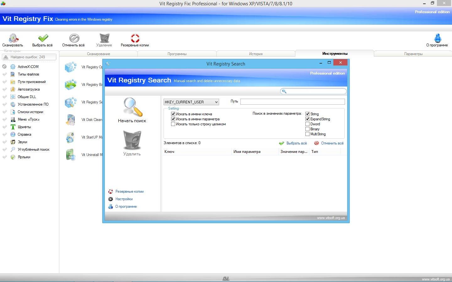Switch to the История tab

point(256,54)
